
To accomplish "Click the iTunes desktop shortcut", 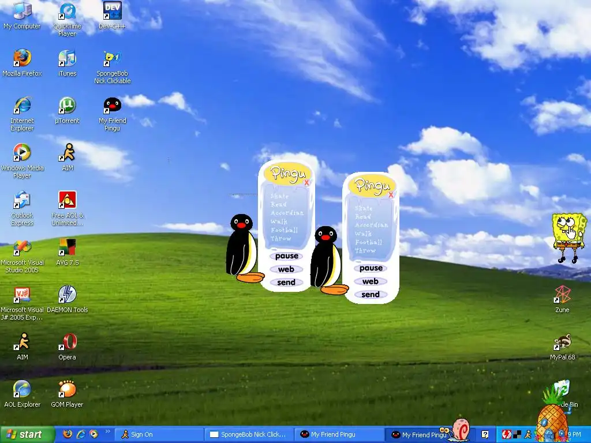I will tap(67, 62).
